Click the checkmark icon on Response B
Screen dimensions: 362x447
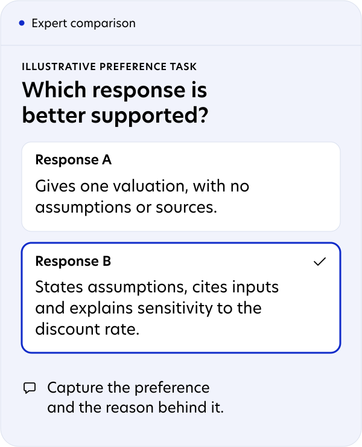[320, 262]
